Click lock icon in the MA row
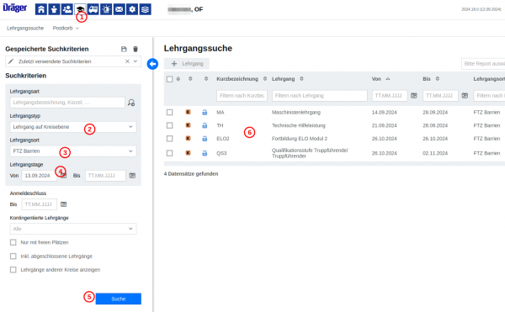 (205, 112)
